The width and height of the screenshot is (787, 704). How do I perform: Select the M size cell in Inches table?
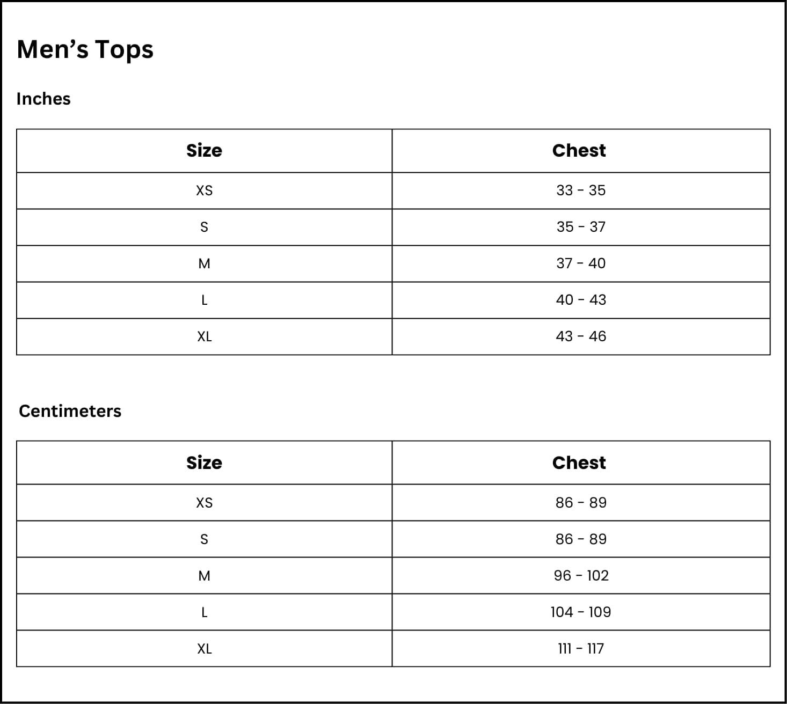tap(204, 263)
